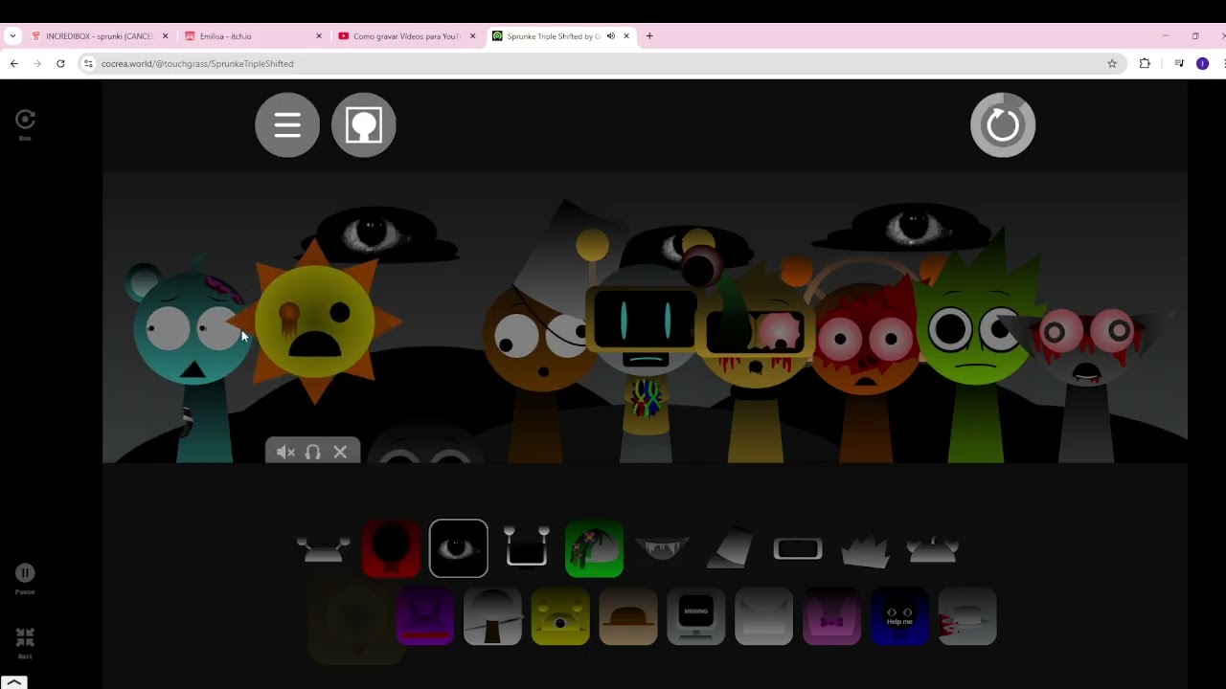Reset the mix with the circular arrow
The height and width of the screenshot is (689, 1226).
point(1003,124)
